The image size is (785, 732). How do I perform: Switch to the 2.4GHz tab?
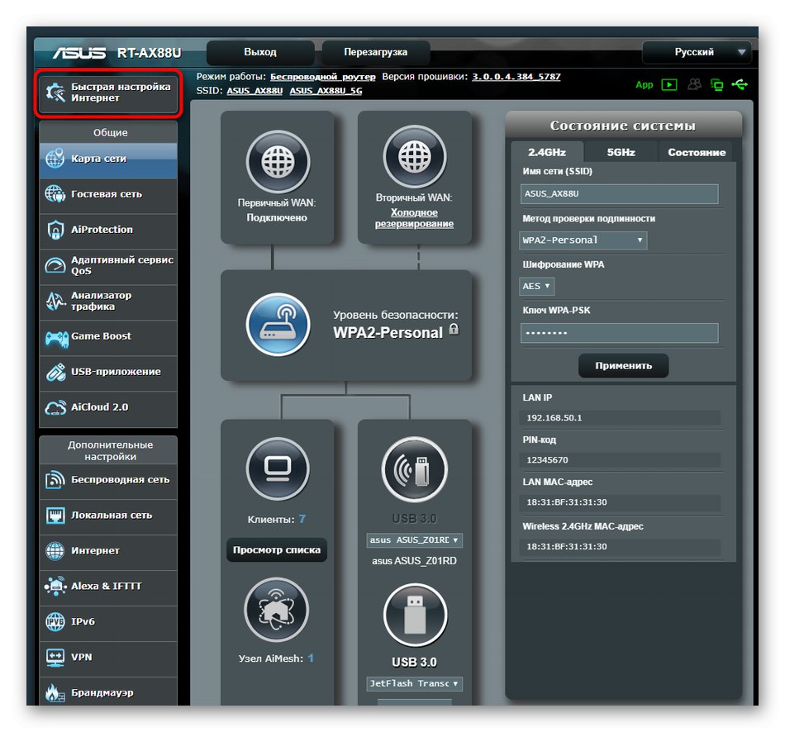pos(547,152)
